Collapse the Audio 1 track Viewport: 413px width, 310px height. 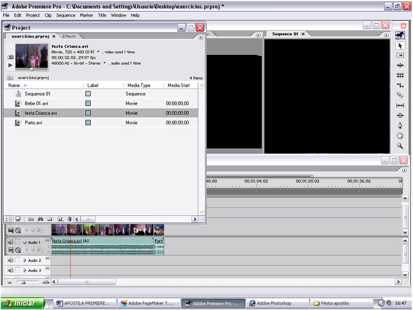[x=25, y=243]
